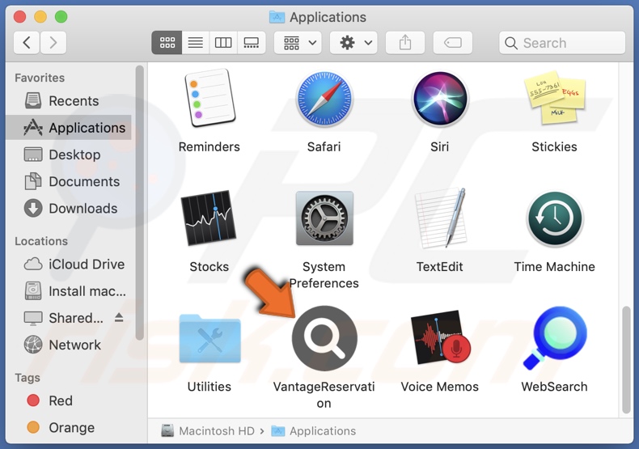Click the WebSearch label
Image resolution: width=639 pixels, height=449 pixels.
[555, 386]
